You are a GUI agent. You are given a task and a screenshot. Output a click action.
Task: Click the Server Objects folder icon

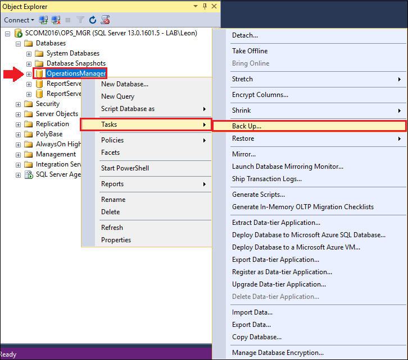click(28, 114)
